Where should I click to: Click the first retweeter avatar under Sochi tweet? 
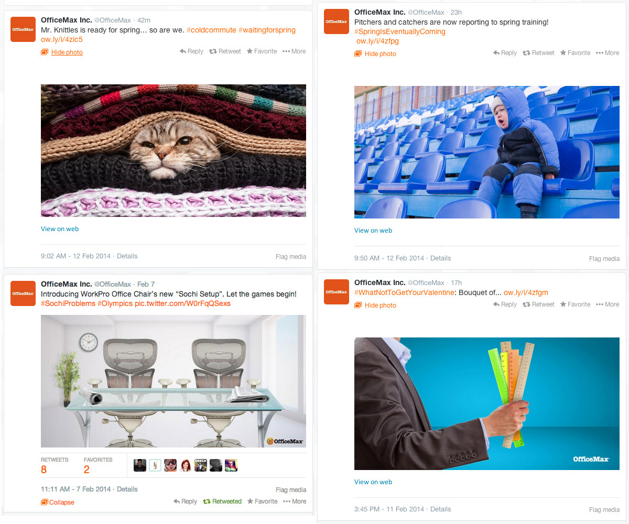140,465
